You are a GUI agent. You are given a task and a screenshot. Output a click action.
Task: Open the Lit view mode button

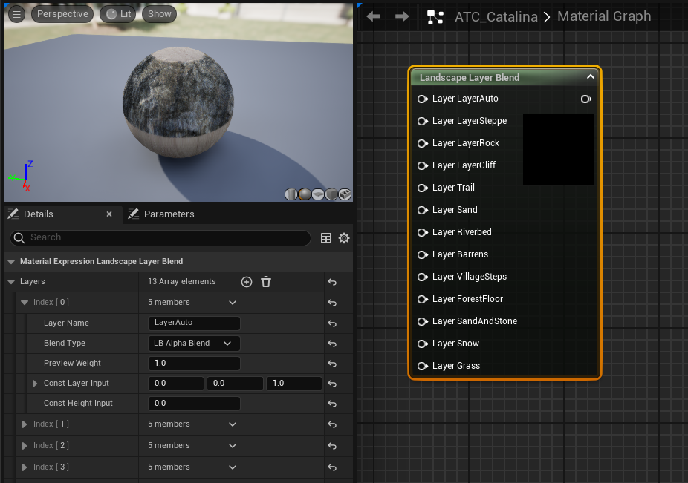[118, 14]
